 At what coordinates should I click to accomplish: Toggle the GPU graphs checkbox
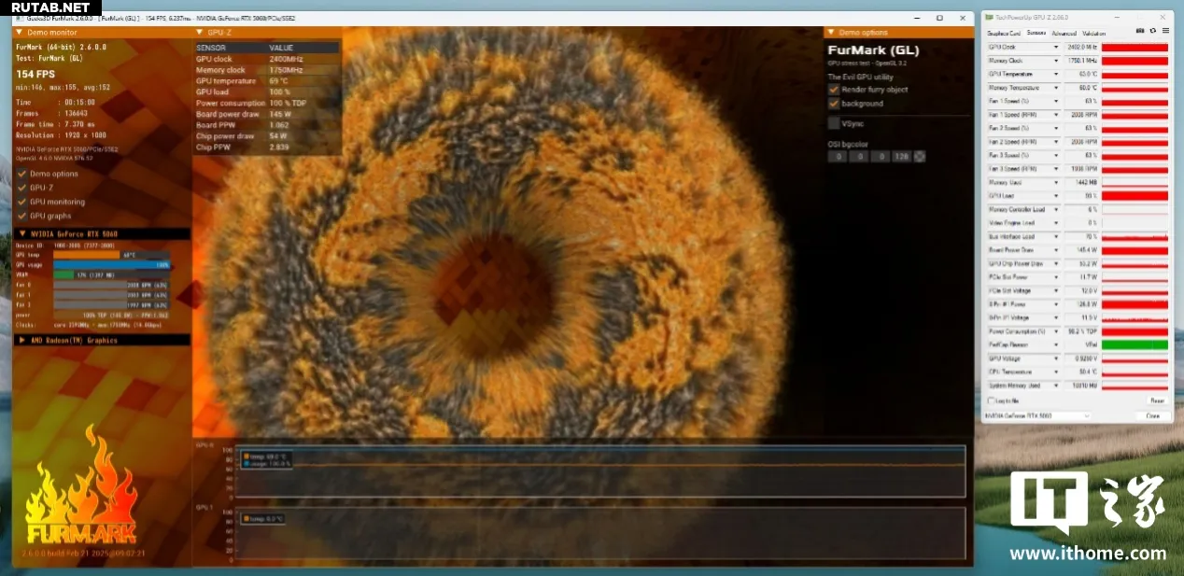pos(22,216)
